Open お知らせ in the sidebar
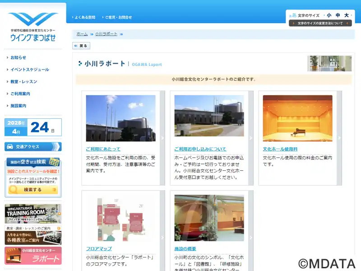 point(18,58)
